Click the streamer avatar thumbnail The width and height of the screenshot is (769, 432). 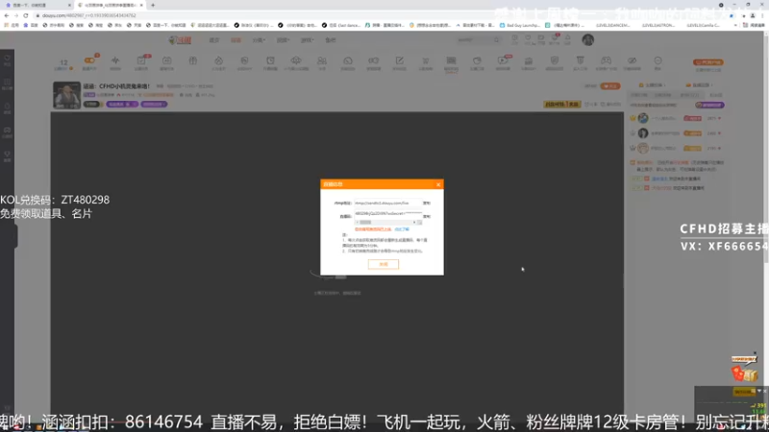point(66,95)
